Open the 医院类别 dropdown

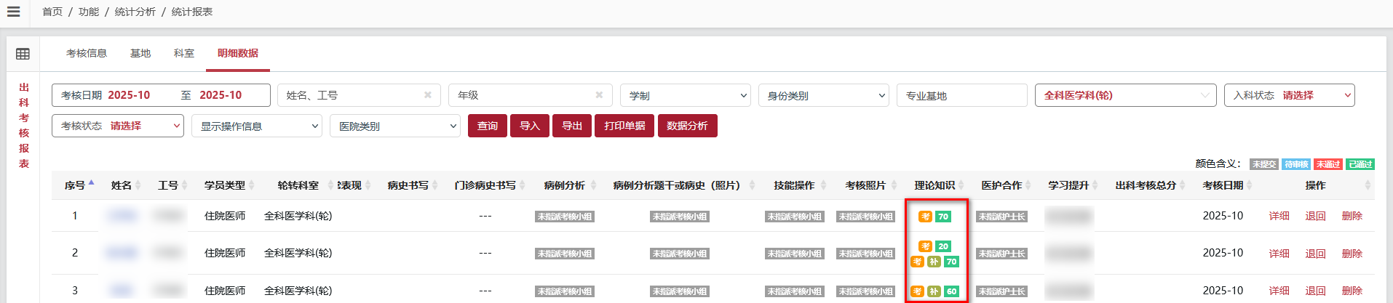pyautogui.click(x=395, y=126)
